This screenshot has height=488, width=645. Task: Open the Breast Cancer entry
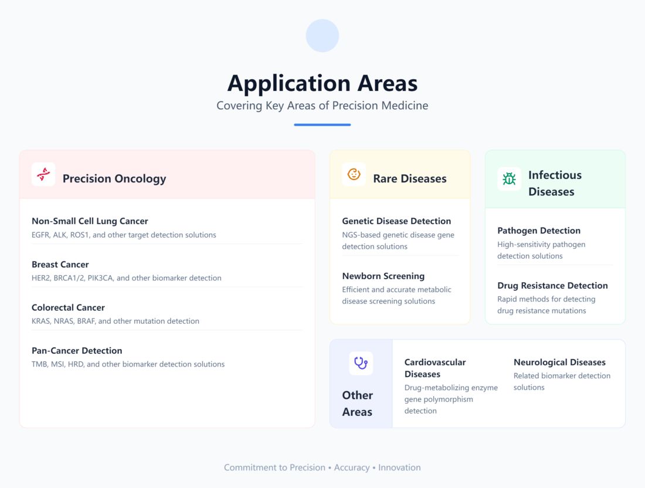60,265
